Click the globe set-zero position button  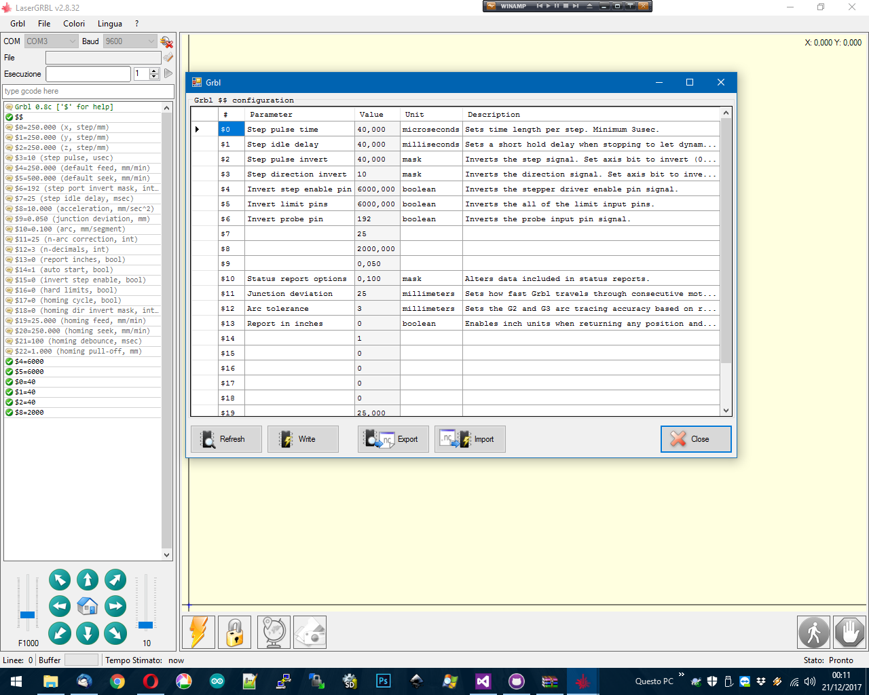(x=274, y=633)
